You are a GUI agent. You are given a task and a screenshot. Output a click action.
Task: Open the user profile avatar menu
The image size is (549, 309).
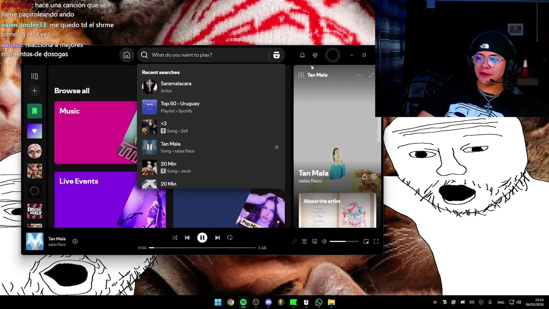(332, 55)
